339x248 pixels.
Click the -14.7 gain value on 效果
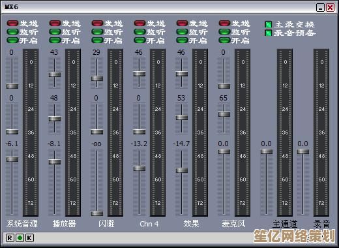point(181,144)
